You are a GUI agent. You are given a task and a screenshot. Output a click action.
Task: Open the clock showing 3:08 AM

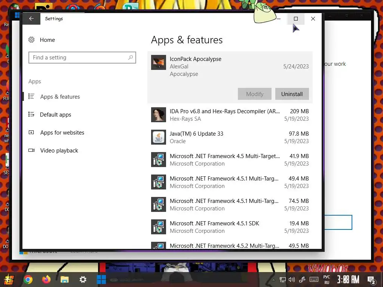(348, 280)
